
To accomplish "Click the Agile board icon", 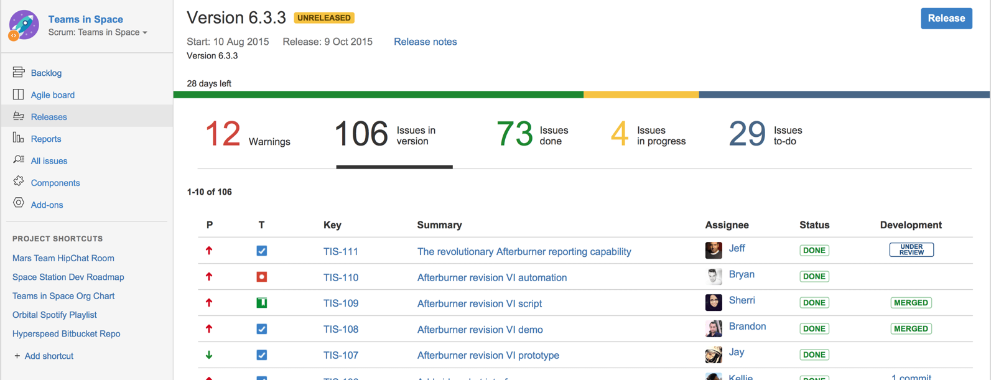I will [18, 95].
